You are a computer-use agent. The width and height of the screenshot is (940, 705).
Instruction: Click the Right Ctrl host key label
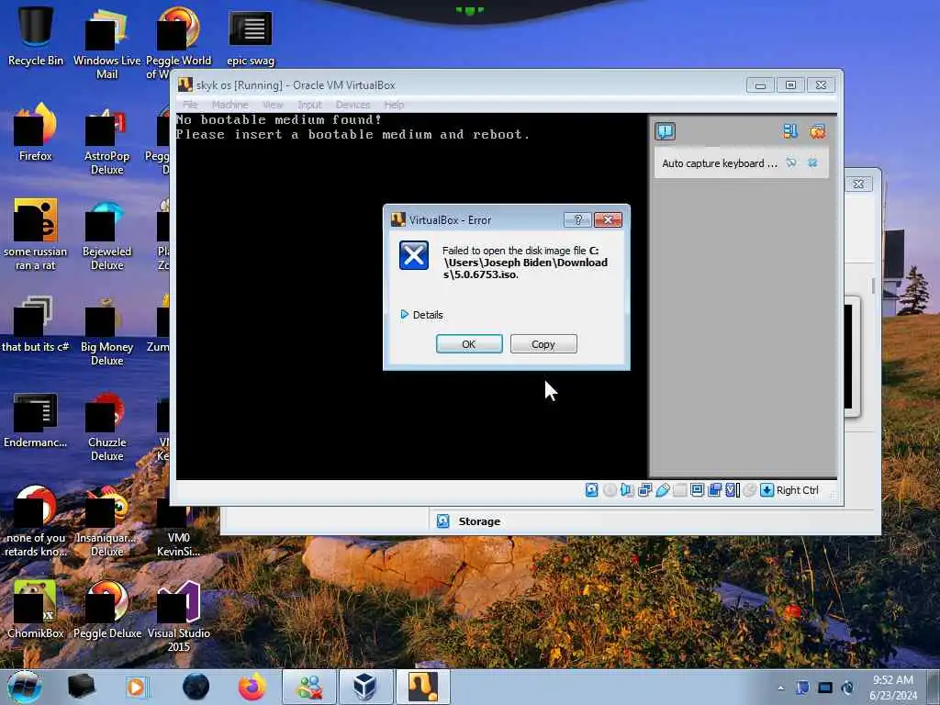click(x=798, y=490)
